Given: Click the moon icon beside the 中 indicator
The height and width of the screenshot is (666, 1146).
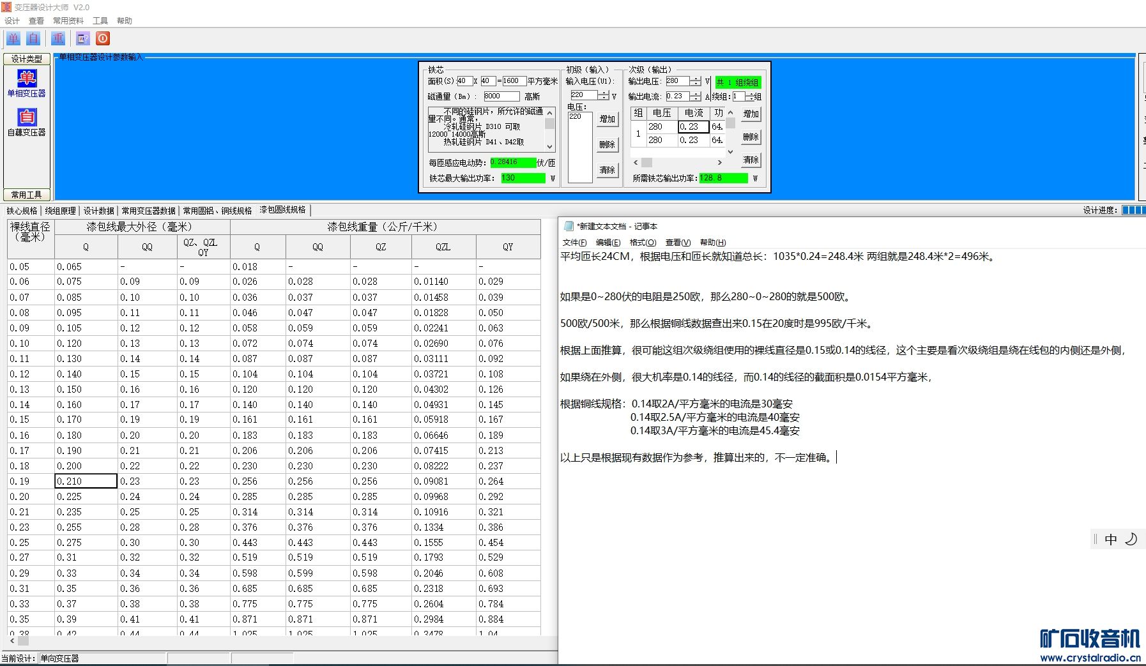Looking at the screenshot, I should (1131, 540).
